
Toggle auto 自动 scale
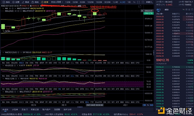(x=152, y=105)
